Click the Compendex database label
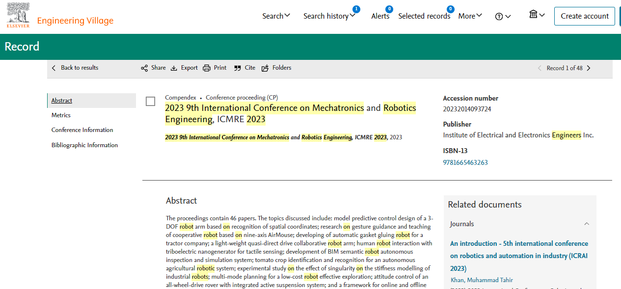 coord(181,98)
